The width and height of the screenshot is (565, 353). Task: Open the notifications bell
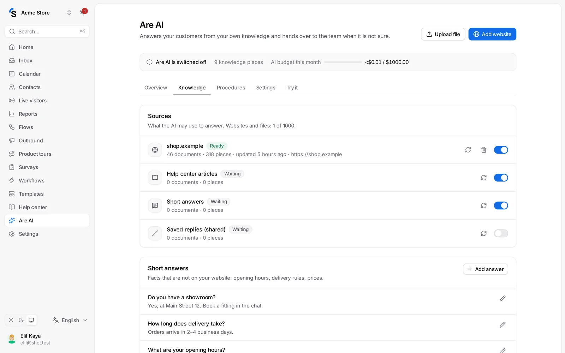(83, 12)
